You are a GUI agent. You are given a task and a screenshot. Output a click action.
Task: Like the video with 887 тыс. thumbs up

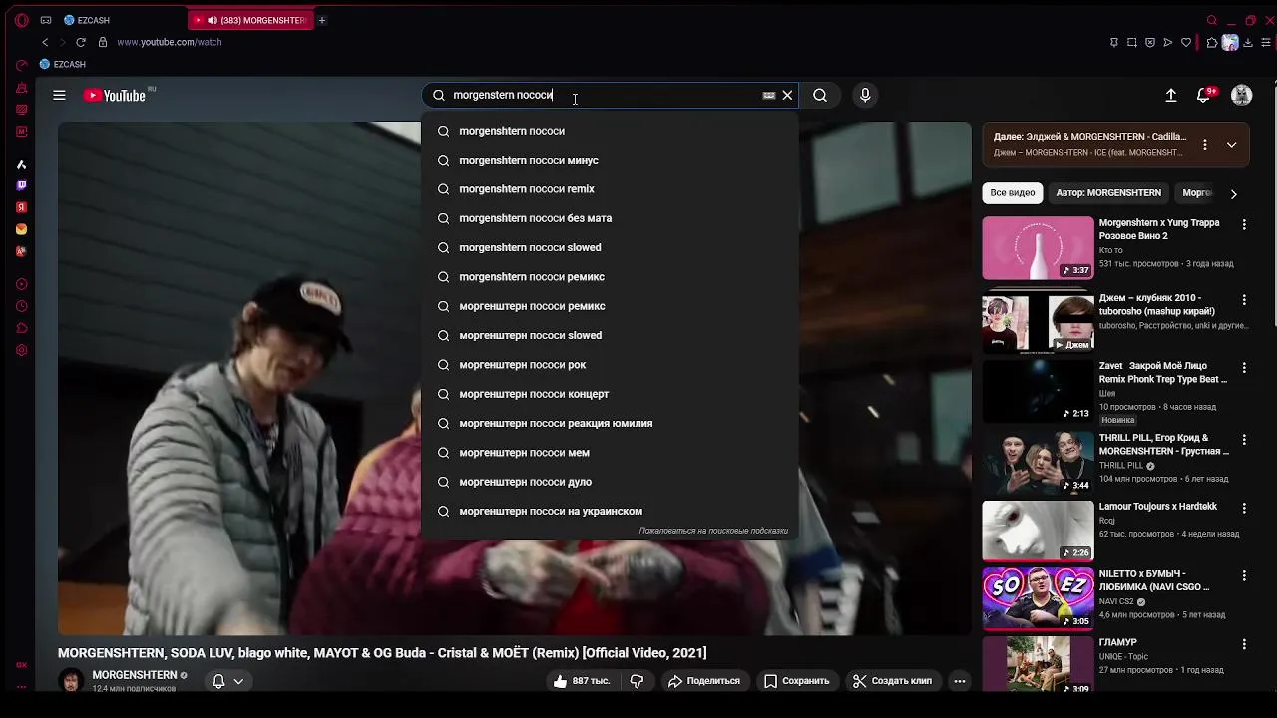(x=582, y=681)
